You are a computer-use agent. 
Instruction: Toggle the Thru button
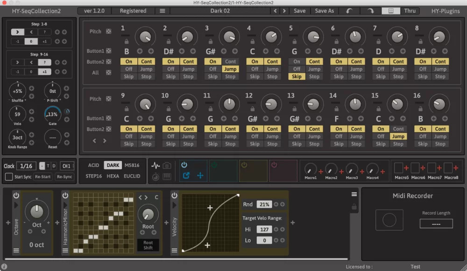click(410, 11)
